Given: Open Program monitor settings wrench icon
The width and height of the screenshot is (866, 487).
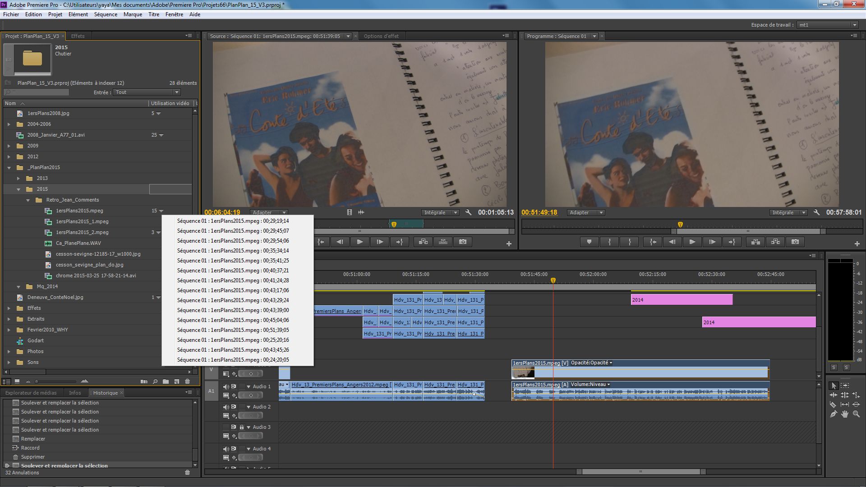Looking at the screenshot, I should (816, 212).
